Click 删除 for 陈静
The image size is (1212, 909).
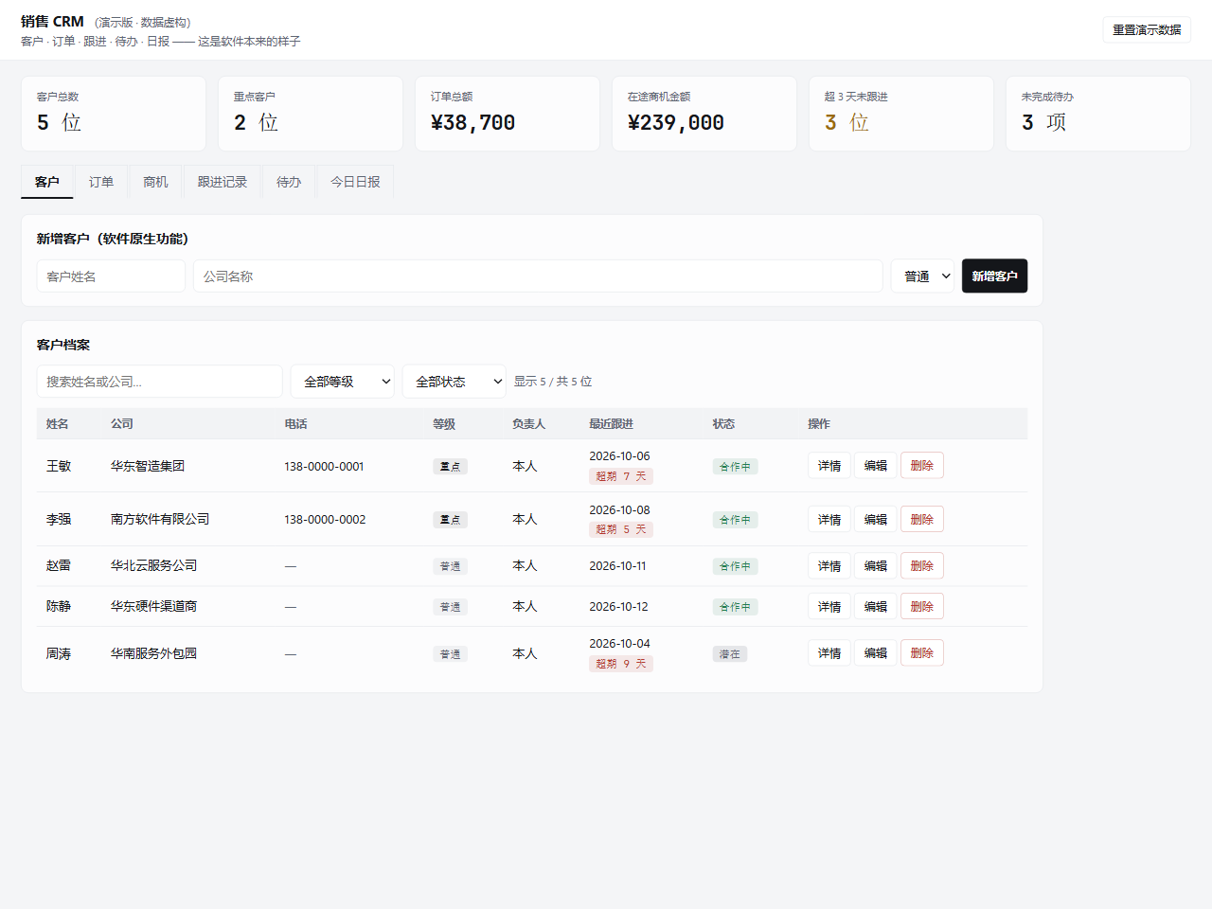click(x=922, y=607)
